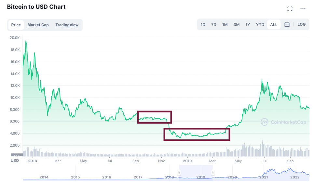The width and height of the screenshot is (314, 184).
Task: Select the 3M time range
Action: click(x=237, y=25)
